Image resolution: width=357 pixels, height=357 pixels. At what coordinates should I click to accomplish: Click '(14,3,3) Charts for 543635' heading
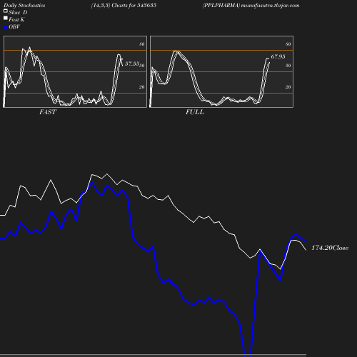coord(124,5)
